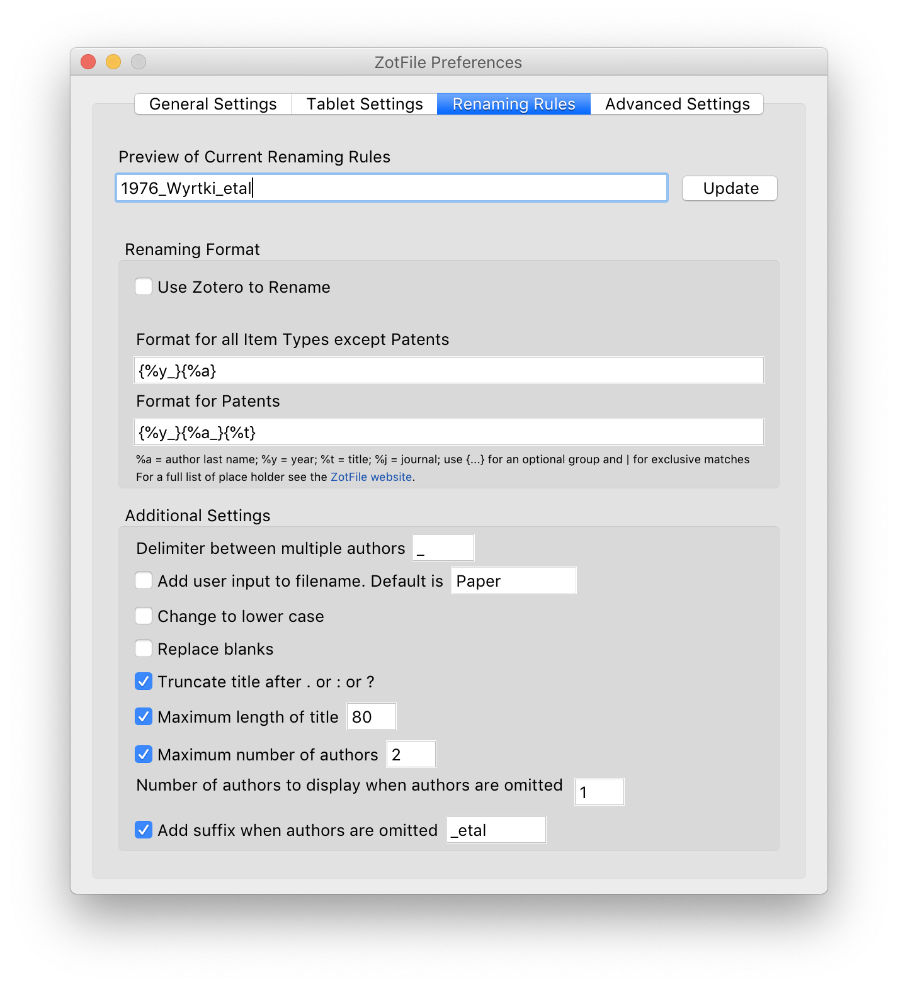This screenshot has width=898, height=987.
Task: Enable Use Zotero to Rename checkbox
Action: click(x=144, y=287)
